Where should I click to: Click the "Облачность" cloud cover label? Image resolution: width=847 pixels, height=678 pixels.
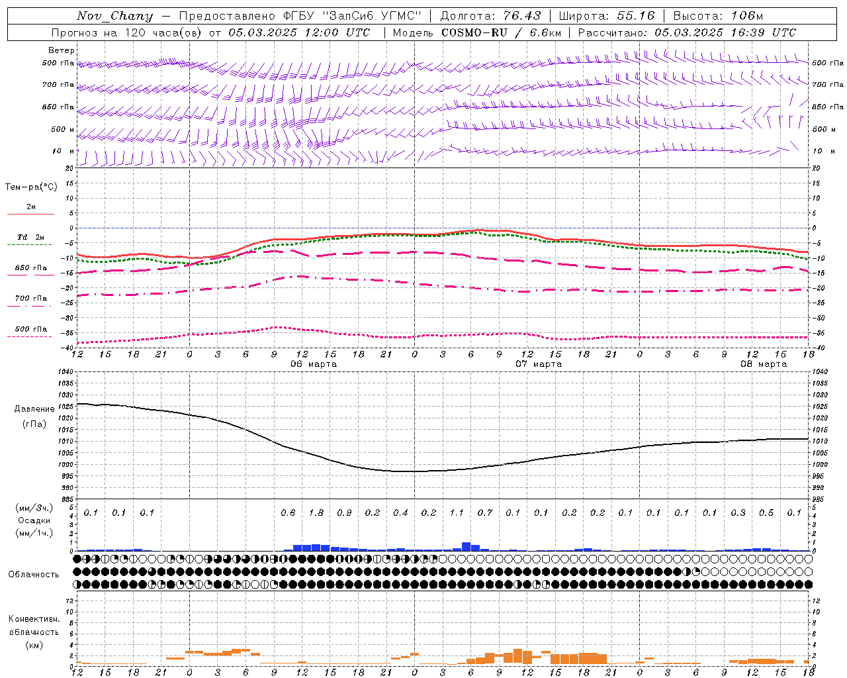click(x=34, y=574)
